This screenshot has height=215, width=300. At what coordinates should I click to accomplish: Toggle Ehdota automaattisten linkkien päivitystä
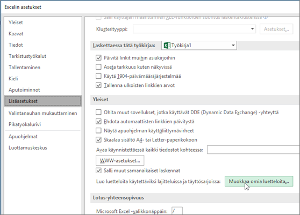coord(98,121)
